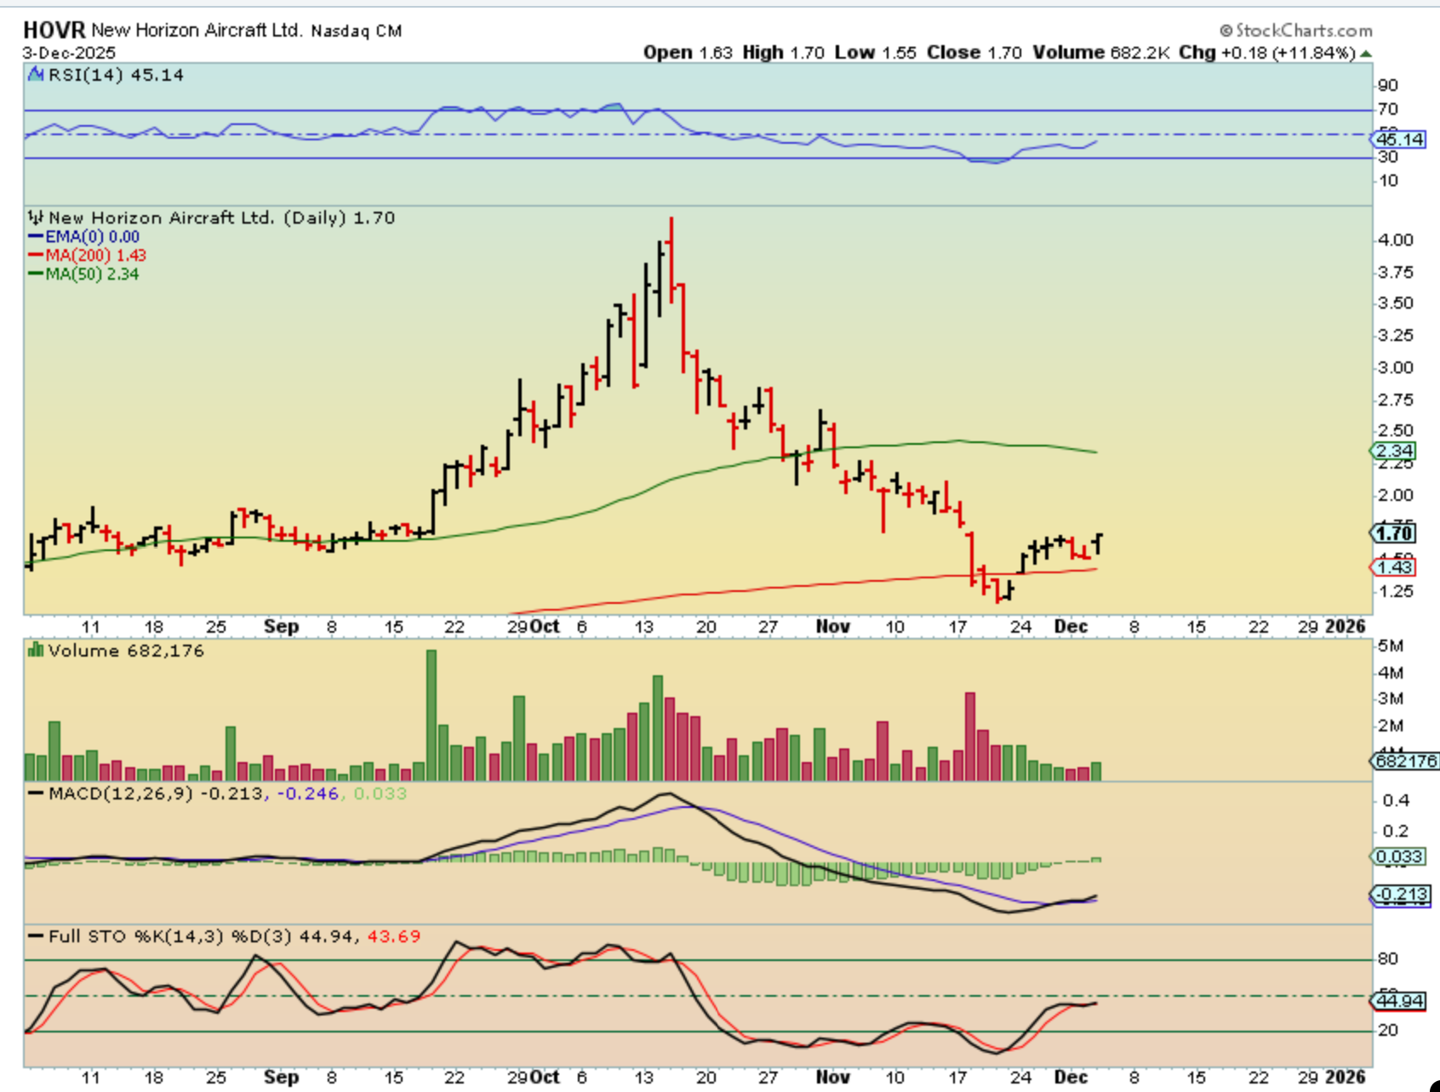Image resolution: width=1440 pixels, height=1092 pixels.
Task: Click the 44.94 tag on the stochastic axis
Action: (x=1399, y=1001)
